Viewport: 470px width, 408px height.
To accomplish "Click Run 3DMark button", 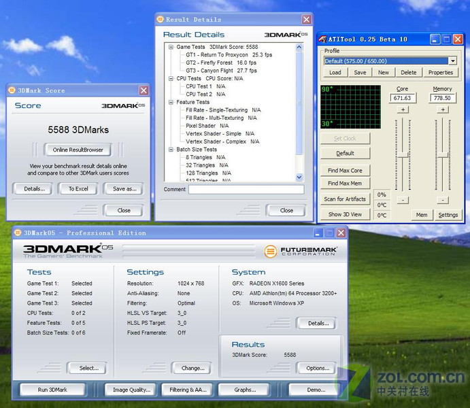I will tap(52, 390).
